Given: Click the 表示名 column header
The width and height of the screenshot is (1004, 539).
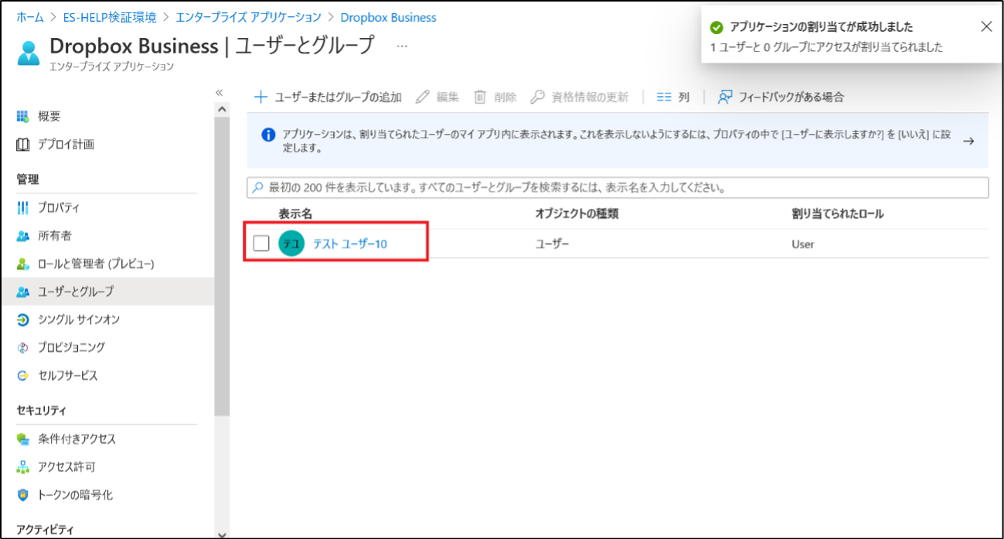Looking at the screenshot, I should [x=295, y=214].
